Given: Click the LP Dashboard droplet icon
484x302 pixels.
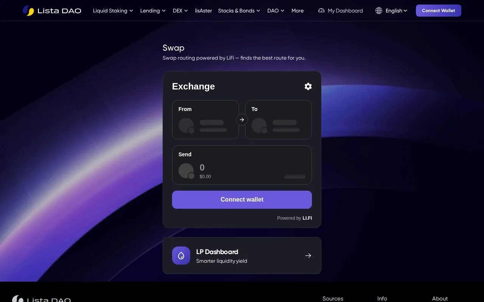Looking at the screenshot, I should (x=181, y=256).
